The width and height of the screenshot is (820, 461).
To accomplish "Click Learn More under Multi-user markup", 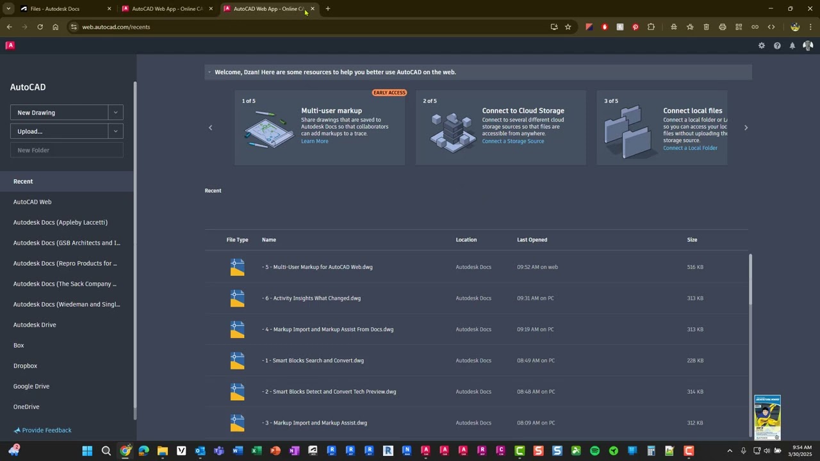I will (x=315, y=142).
